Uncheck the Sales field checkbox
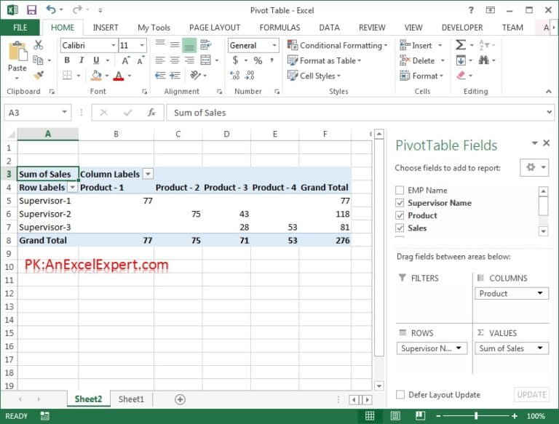This screenshot has height=424, width=559. tap(400, 228)
